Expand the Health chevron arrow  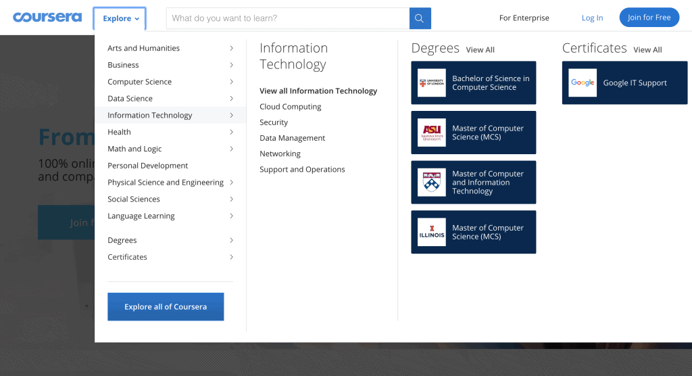pos(231,132)
